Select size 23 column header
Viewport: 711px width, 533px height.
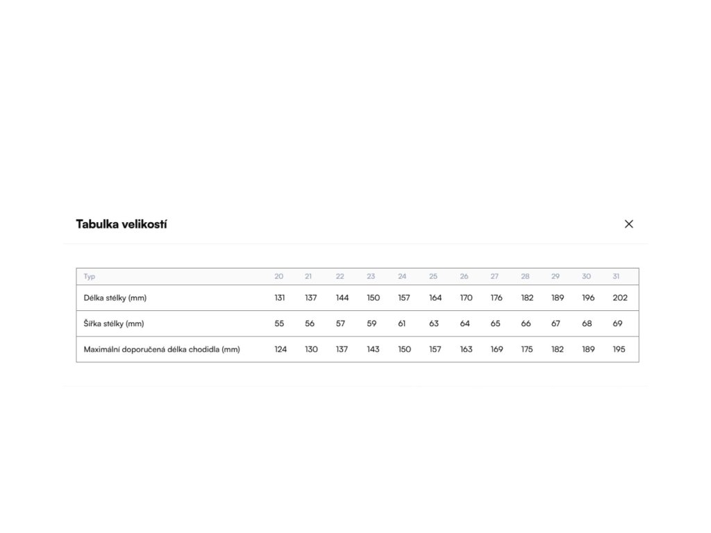coord(371,276)
